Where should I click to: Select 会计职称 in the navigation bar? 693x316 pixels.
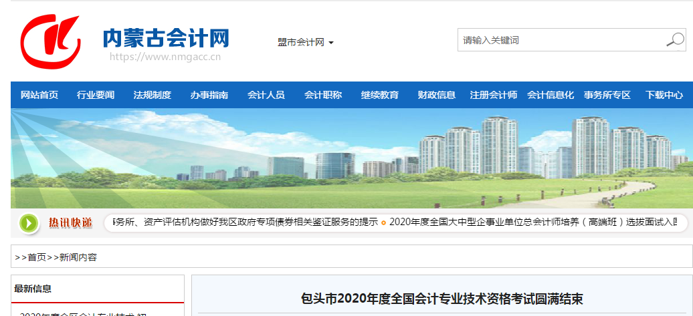click(323, 95)
